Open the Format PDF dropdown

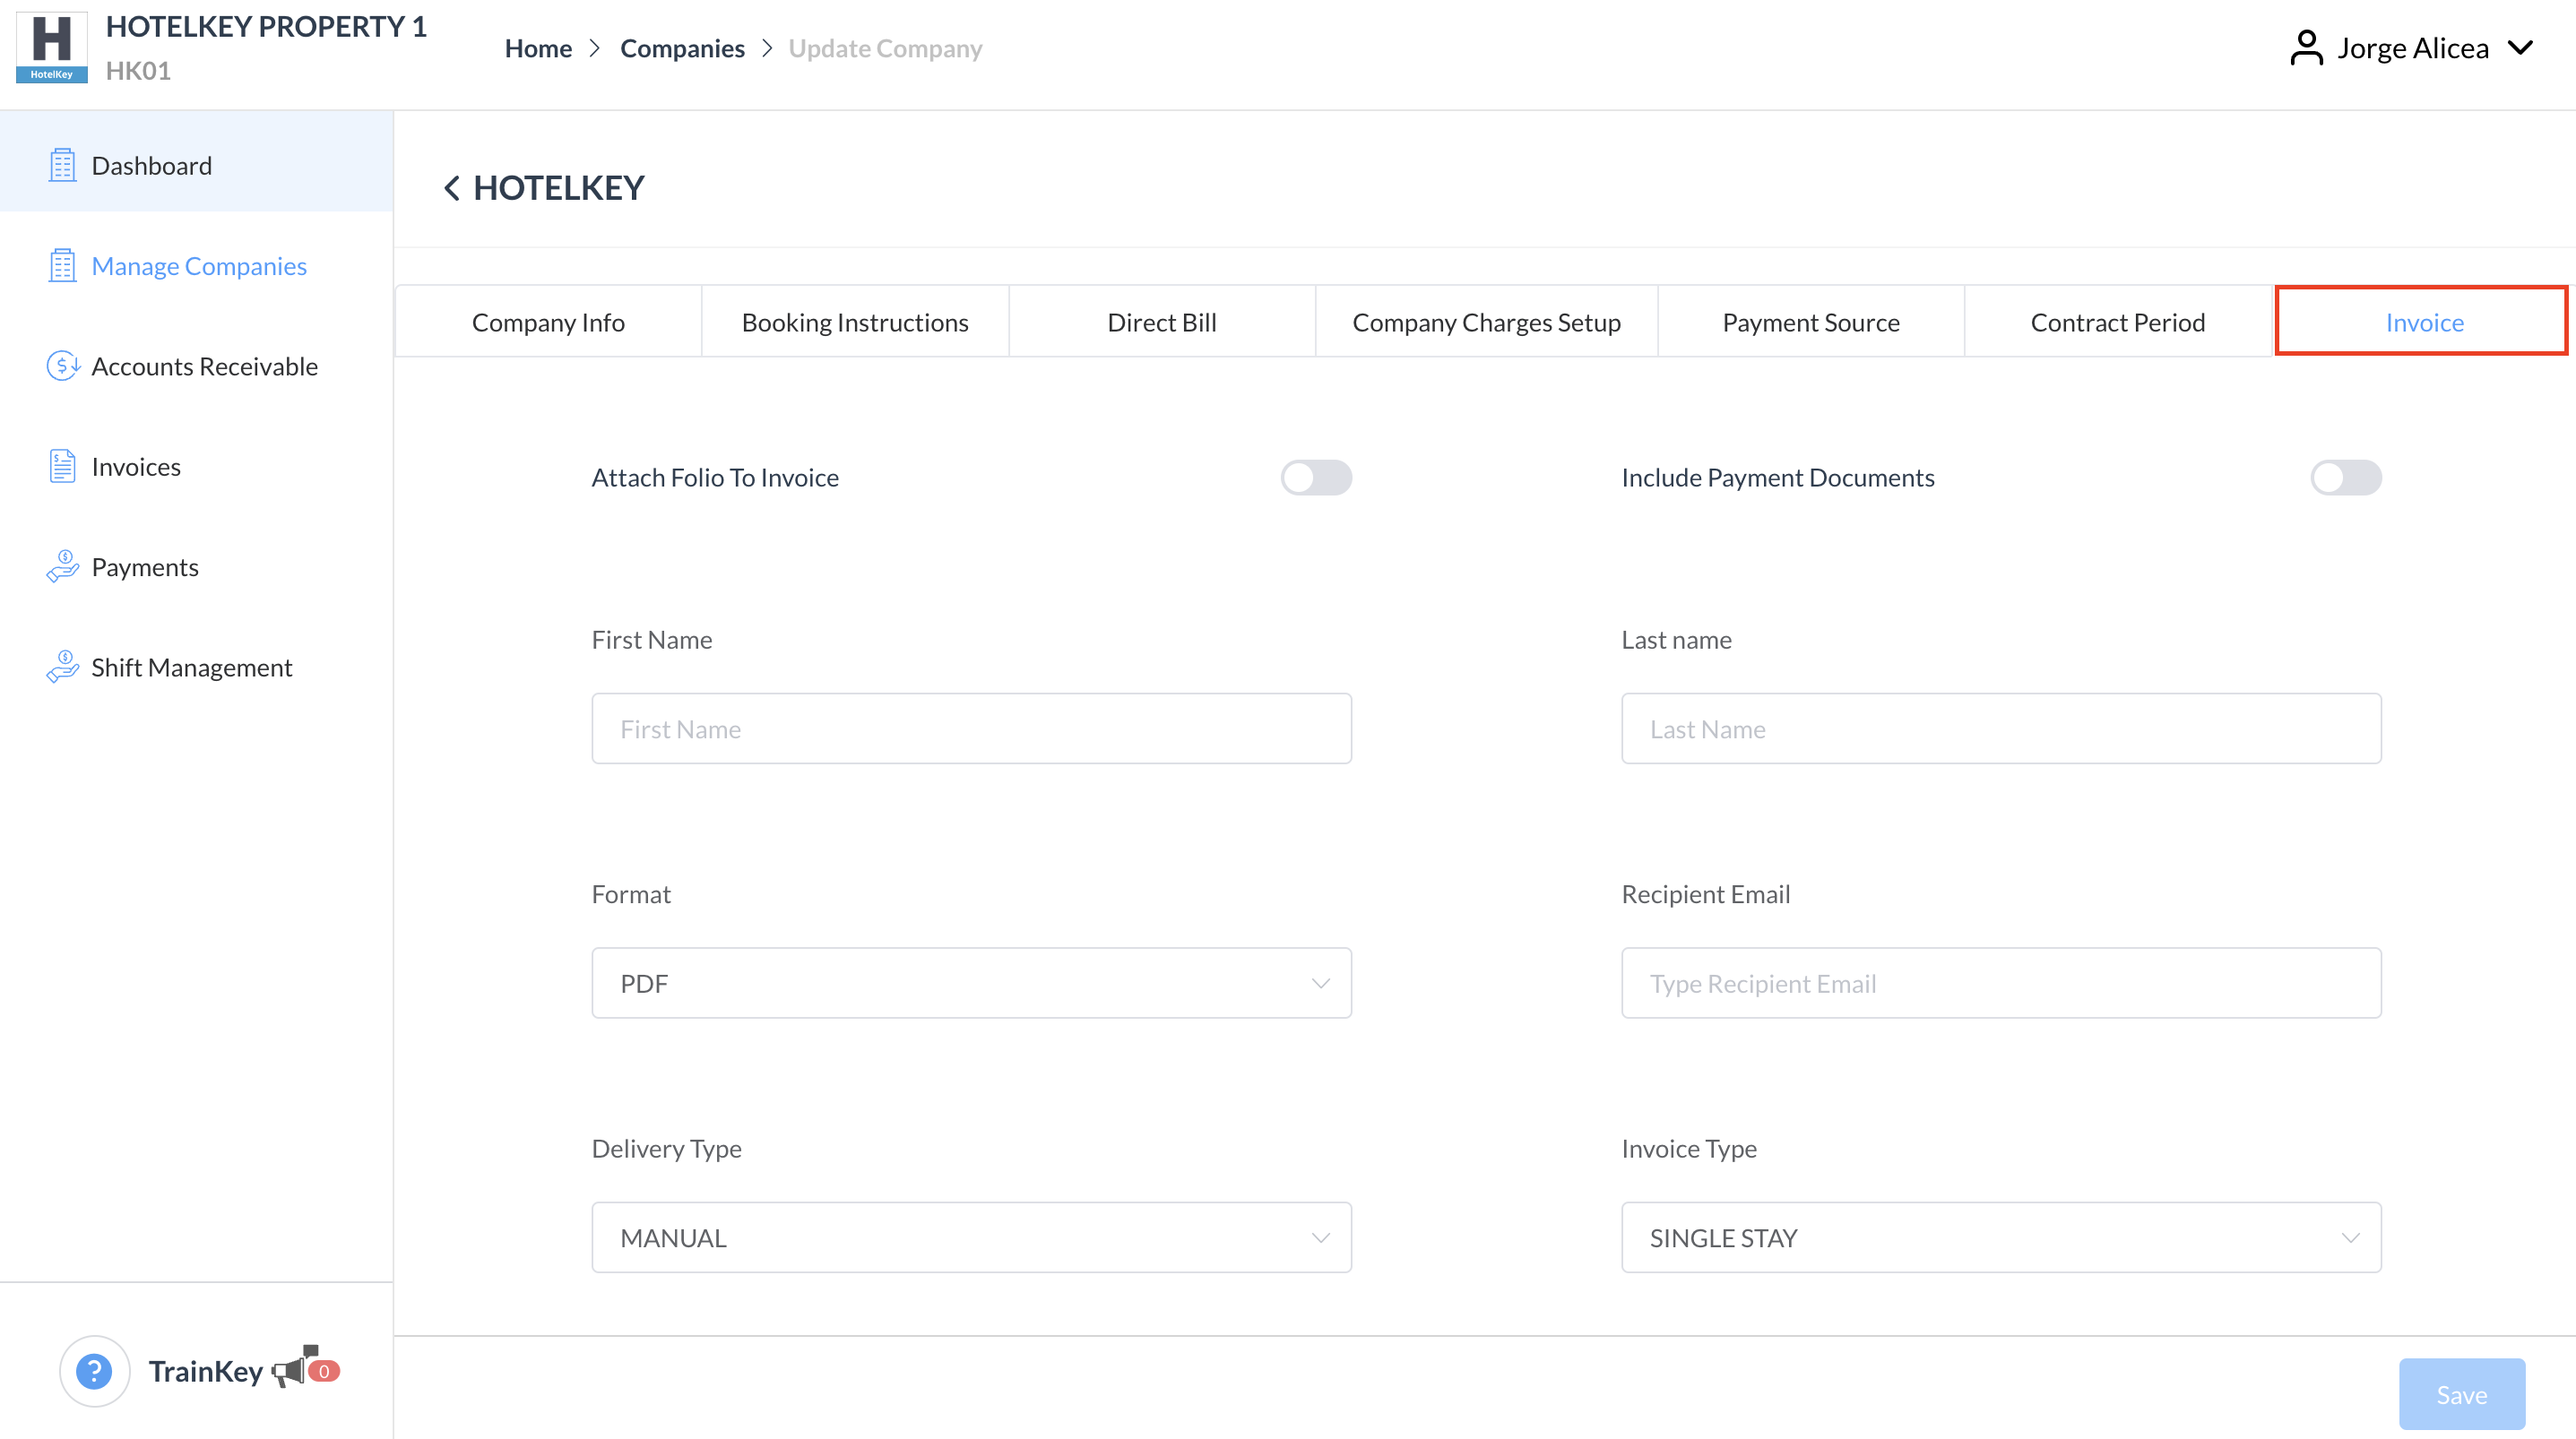[x=970, y=983]
